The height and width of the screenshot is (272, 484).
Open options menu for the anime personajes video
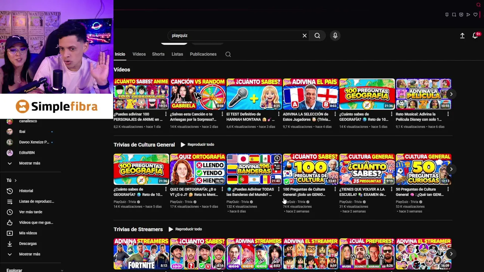[x=166, y=114]
